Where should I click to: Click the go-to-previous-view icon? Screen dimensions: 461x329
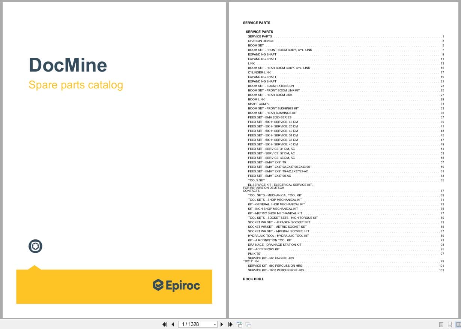click(x=239, y=325)
